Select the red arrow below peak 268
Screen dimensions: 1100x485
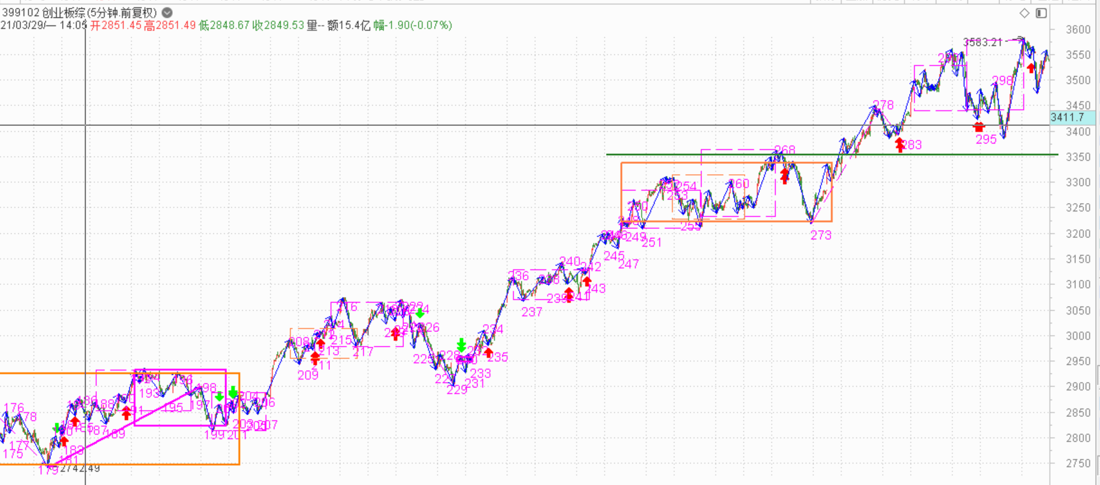(785, 175)
